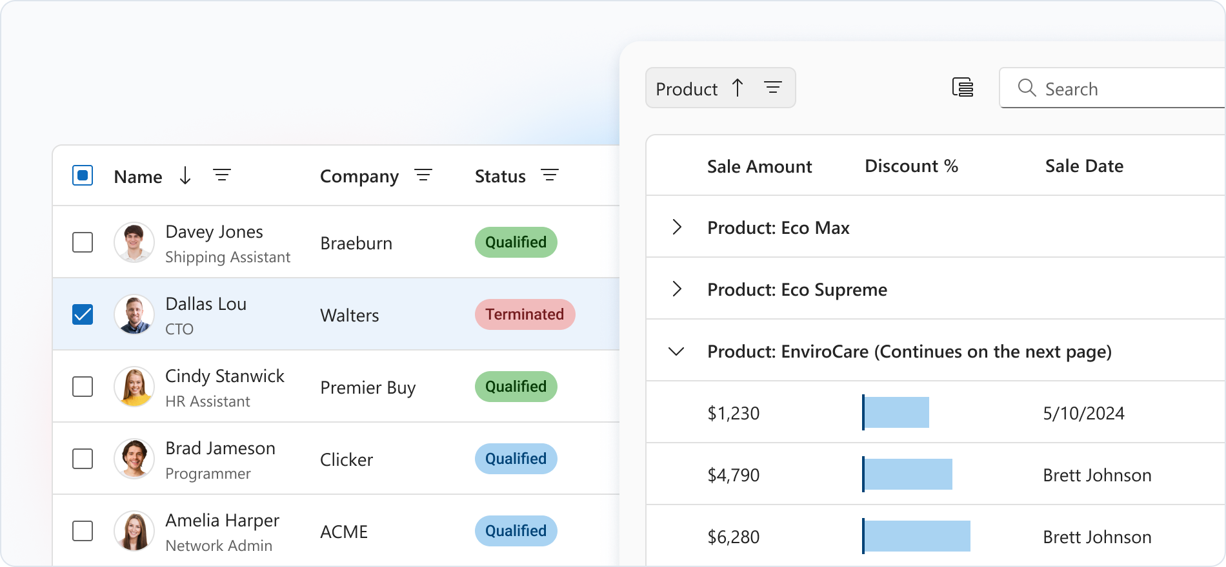1226x567 pixels.
Task: Uncheck the Dallas Lou row checkbox
Action: point(83,314)
